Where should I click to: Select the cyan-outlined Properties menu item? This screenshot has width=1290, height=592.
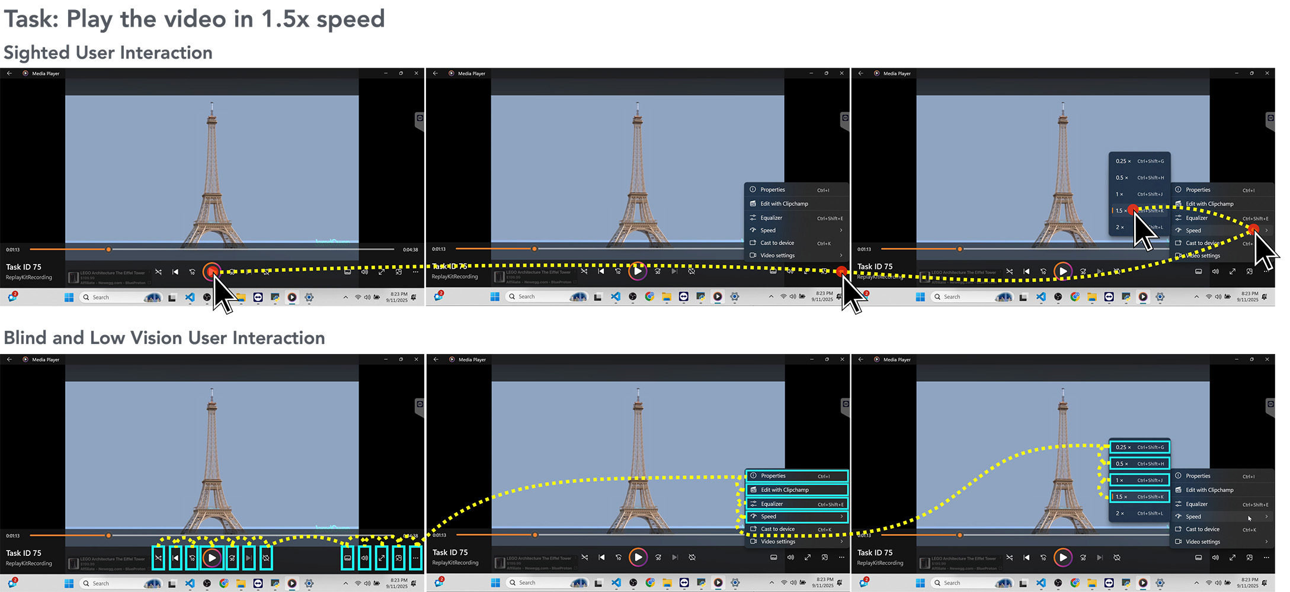point(796,476)
